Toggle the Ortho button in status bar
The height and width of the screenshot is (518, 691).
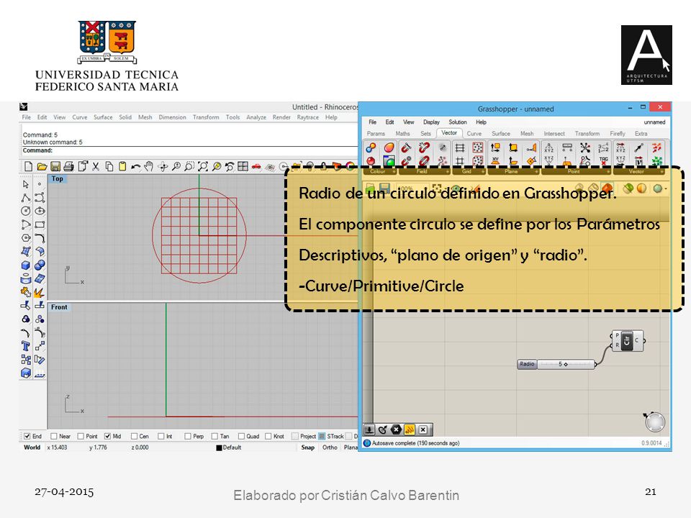[x=330, y=447]
